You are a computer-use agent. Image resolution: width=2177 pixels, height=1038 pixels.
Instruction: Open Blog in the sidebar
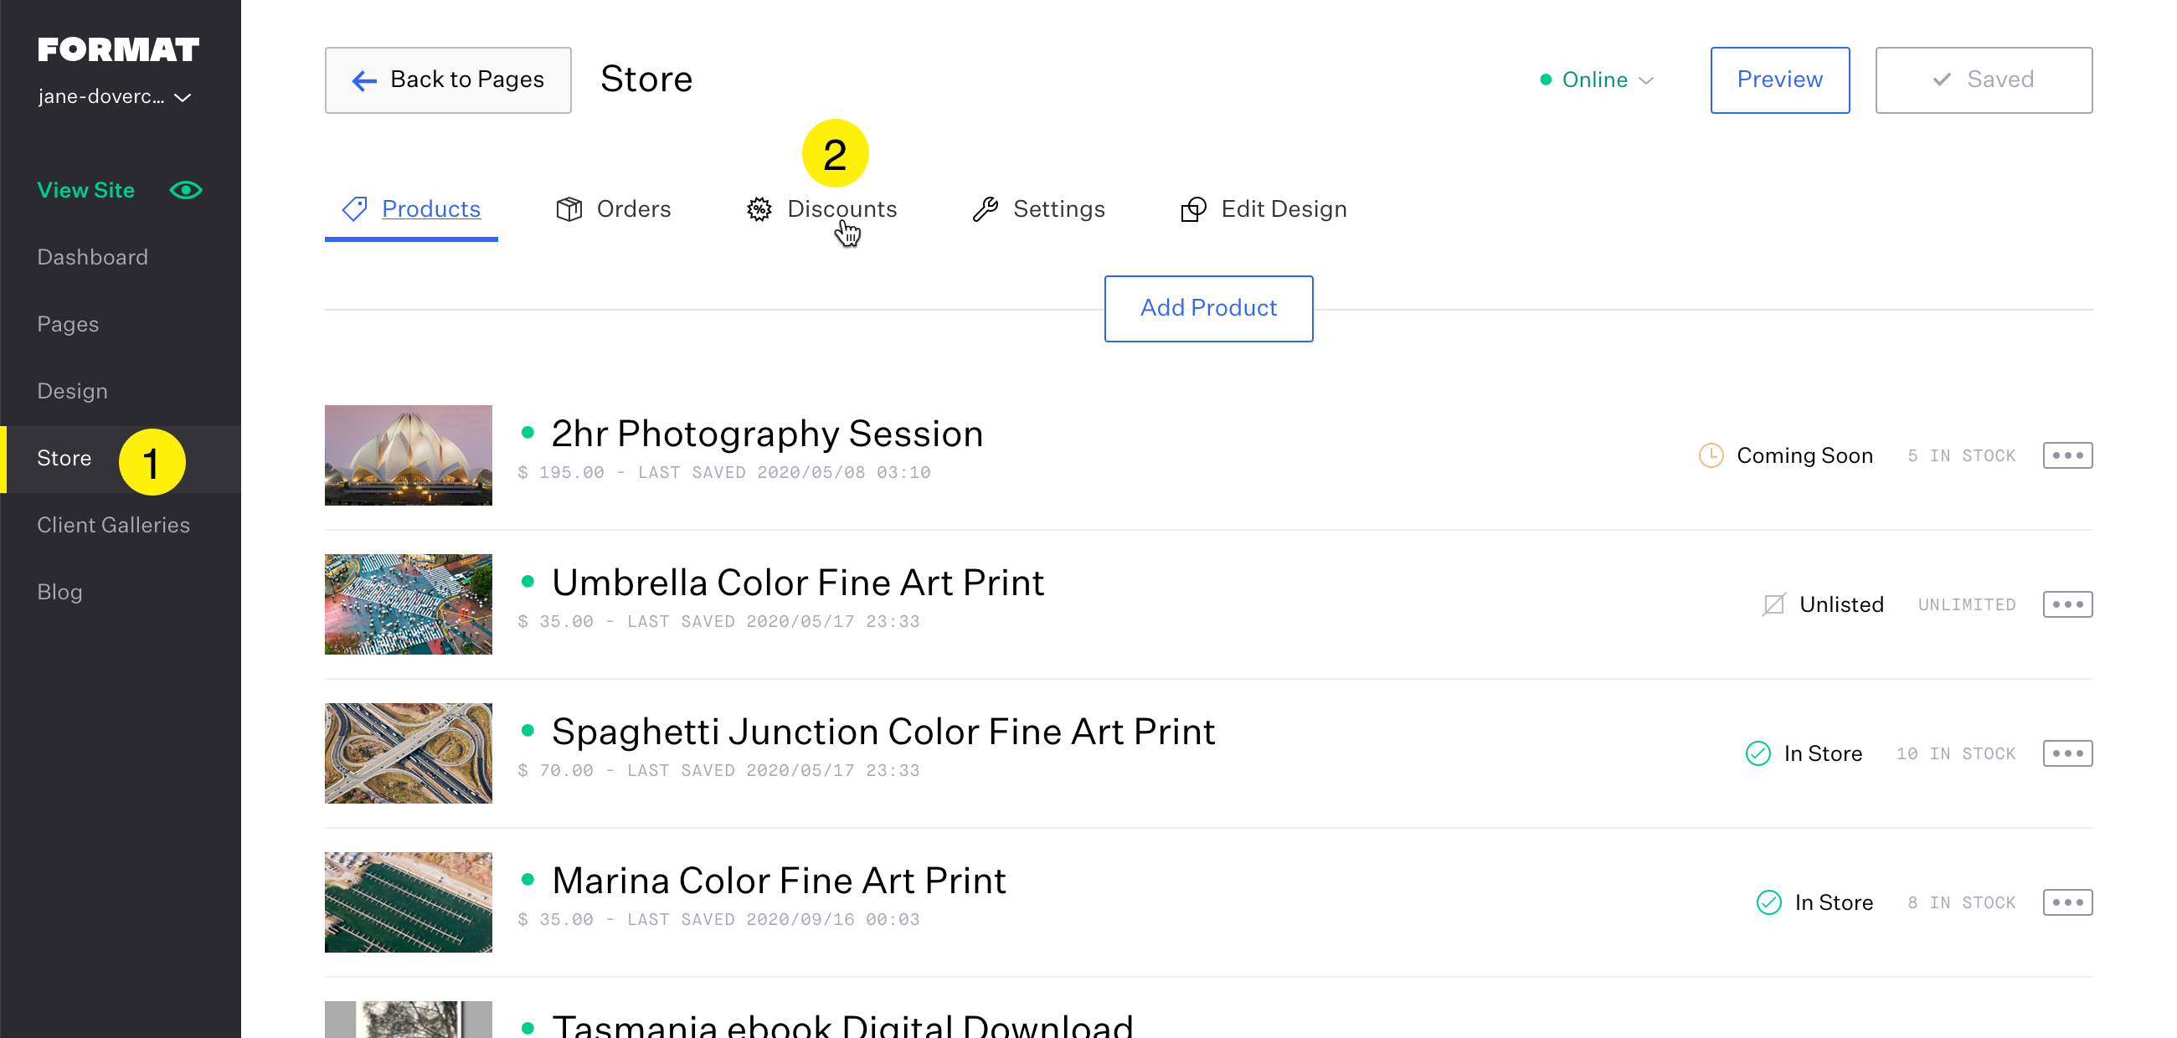click(x=59, y=592)
